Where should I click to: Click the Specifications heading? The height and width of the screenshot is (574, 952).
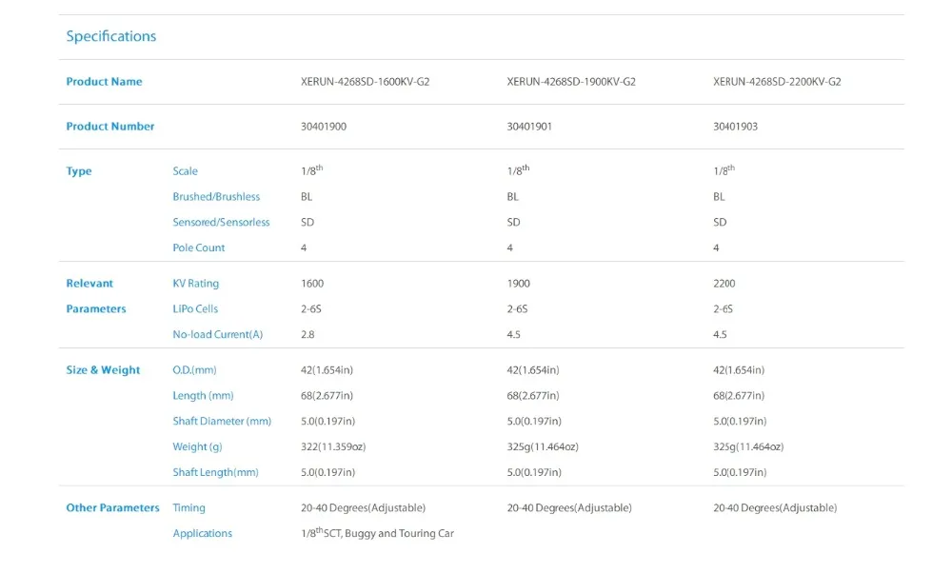111,36
